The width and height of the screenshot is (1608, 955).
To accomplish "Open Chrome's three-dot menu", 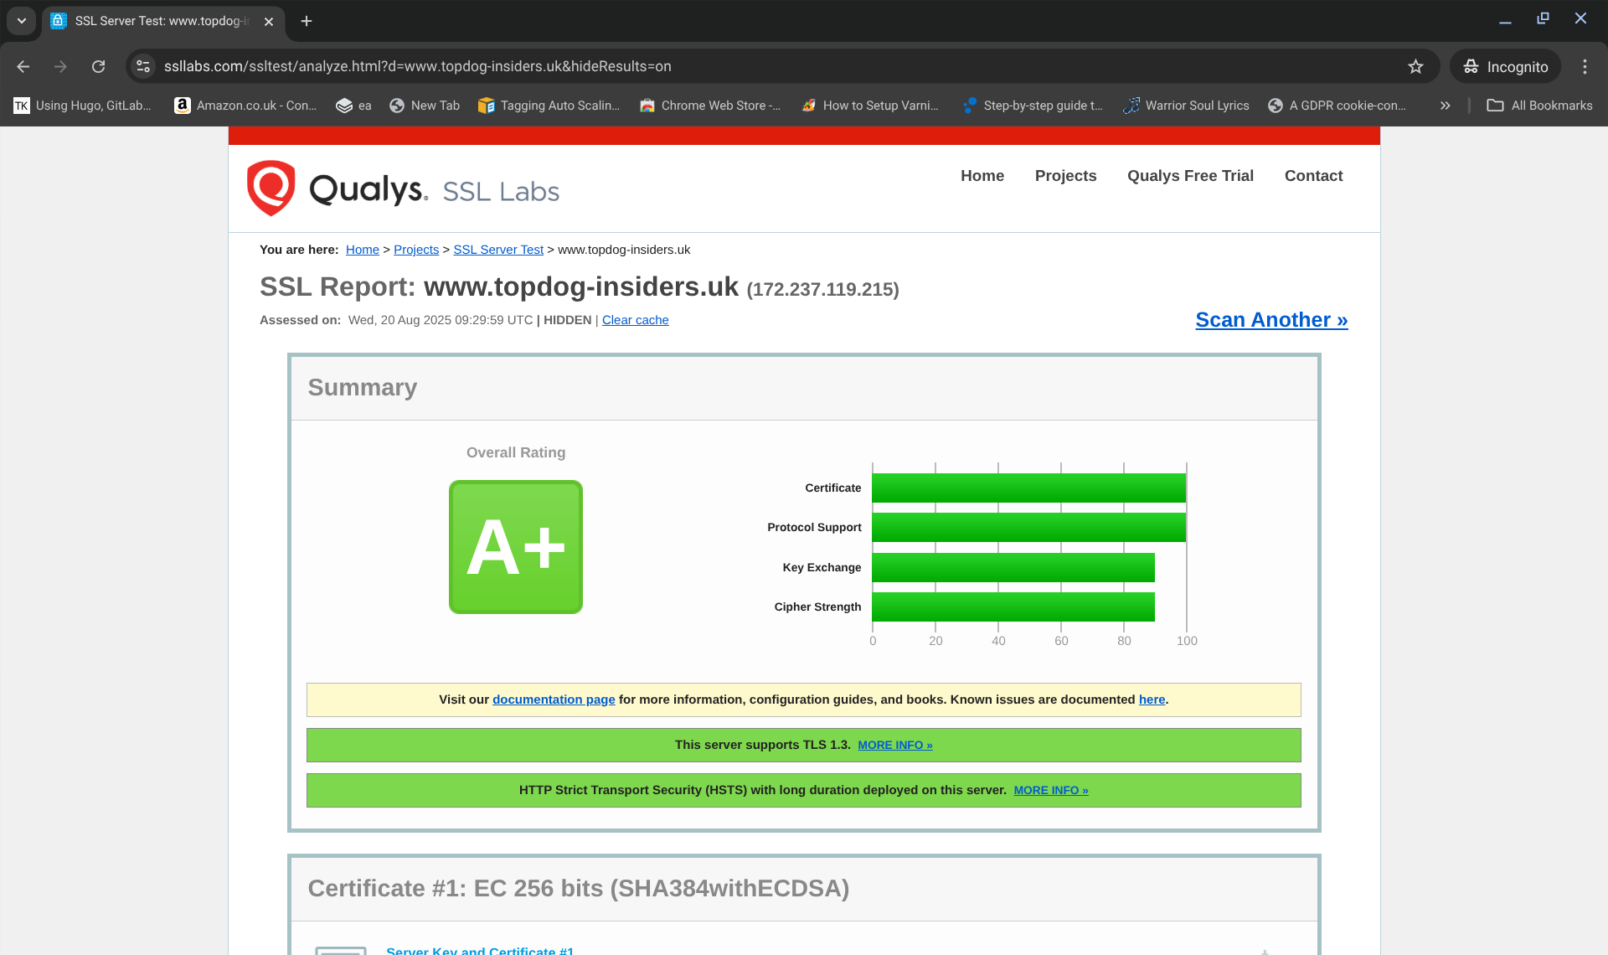I will click(x=1585, y=66).
